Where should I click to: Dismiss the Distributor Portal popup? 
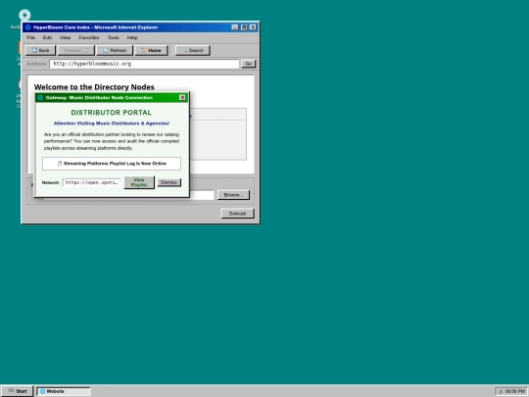pyautogui.click(x=169, y=182)
